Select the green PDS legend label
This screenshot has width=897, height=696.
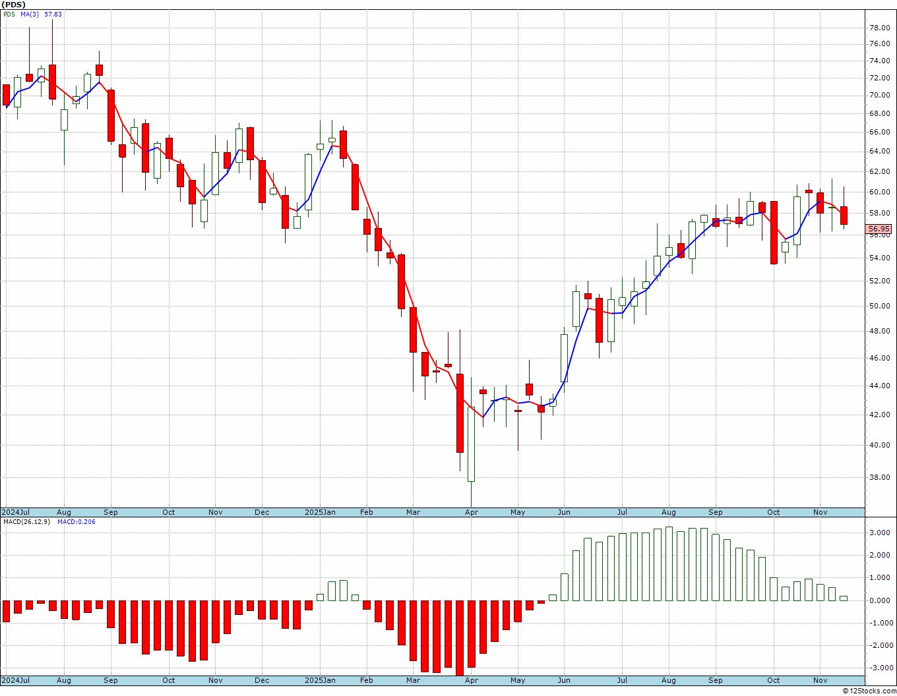tap(9, 14)
